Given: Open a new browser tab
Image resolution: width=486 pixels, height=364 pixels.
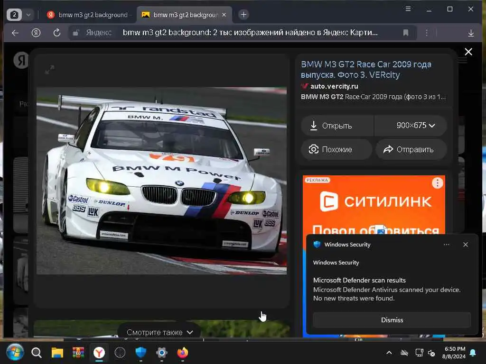Looking at the screenshot, I should [243, 15].
